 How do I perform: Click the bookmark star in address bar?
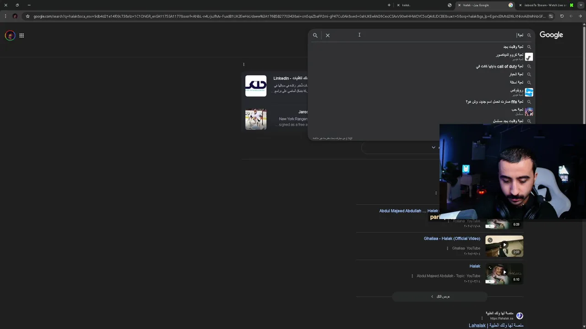pyautogui.click(x=27, y=16)
